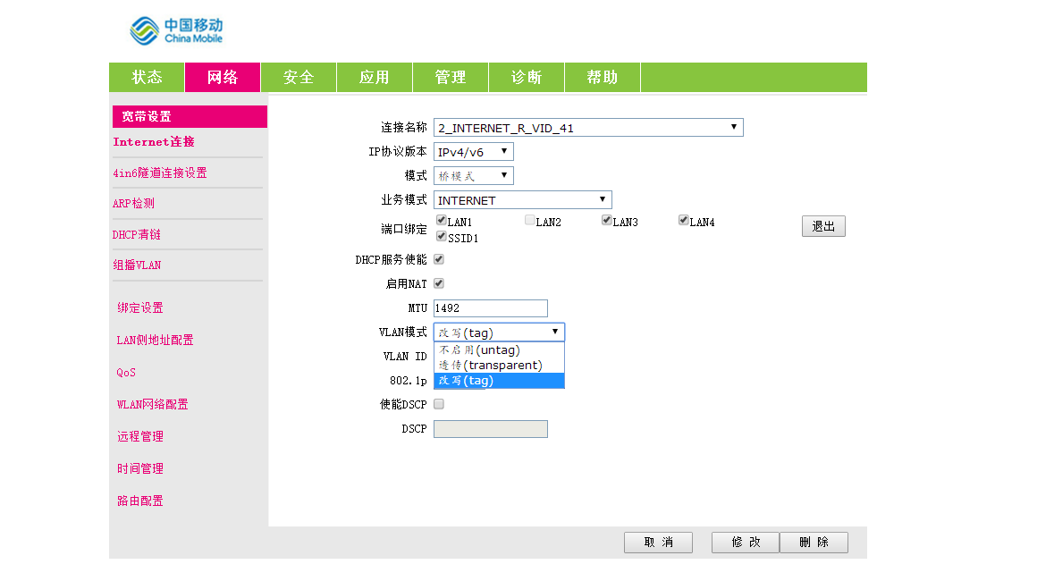Expand the 连接名称 dropdown

pyautogui.click(x=588, y=128)
